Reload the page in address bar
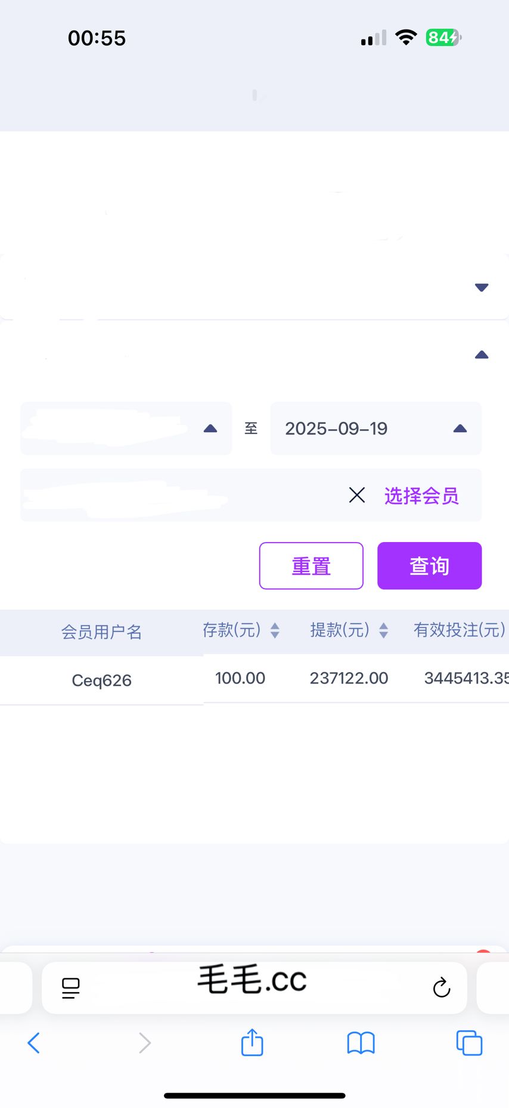The image size is (509, 1108). [x=441, y=987]
